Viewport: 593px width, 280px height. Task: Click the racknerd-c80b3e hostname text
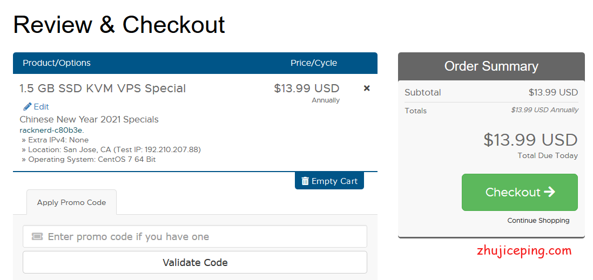[52, 130]
